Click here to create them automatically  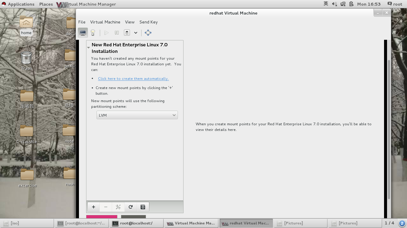point(133,79)
